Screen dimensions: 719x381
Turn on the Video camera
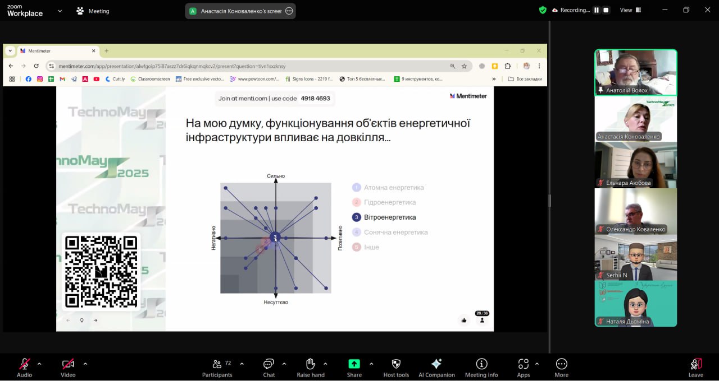coord(68,367)
